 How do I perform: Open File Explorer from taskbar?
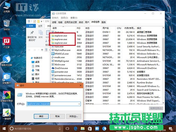pos(82,128)
